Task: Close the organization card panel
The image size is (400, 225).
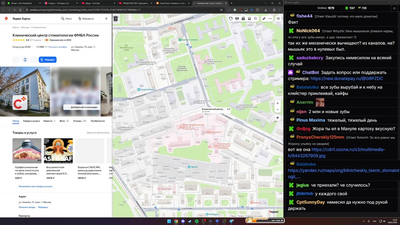Action: point(106,19)
